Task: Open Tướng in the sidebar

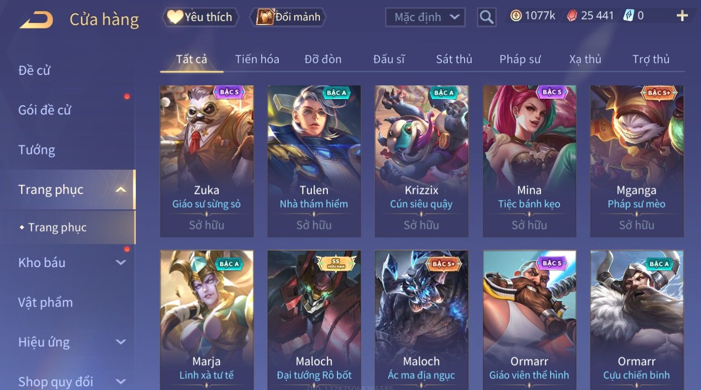Action: click(x=37, y=150)
